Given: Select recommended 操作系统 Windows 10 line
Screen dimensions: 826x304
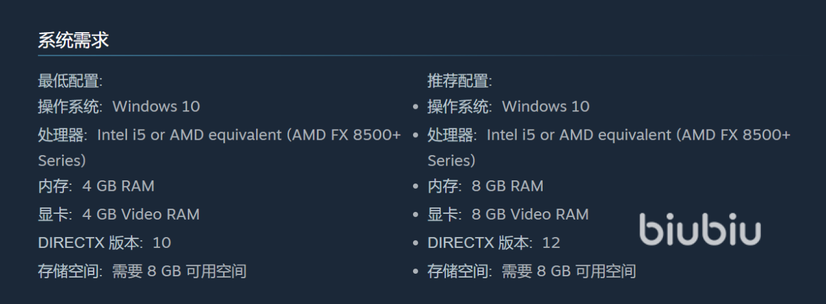Looking at the screenshot, I should (x=509, y=106).
